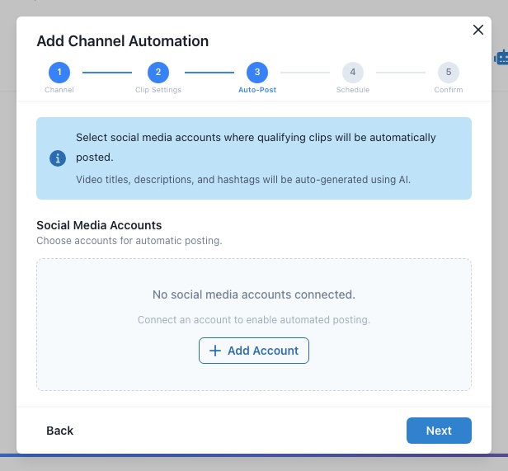Click "Connect an account to enable automated posting."
The height and width of the screenshot is (471, 508).
pos(254,319)
